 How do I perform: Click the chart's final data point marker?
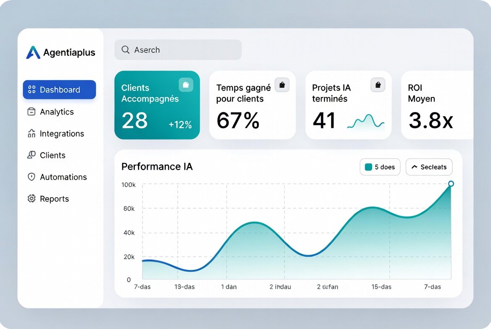coord(451,183)
